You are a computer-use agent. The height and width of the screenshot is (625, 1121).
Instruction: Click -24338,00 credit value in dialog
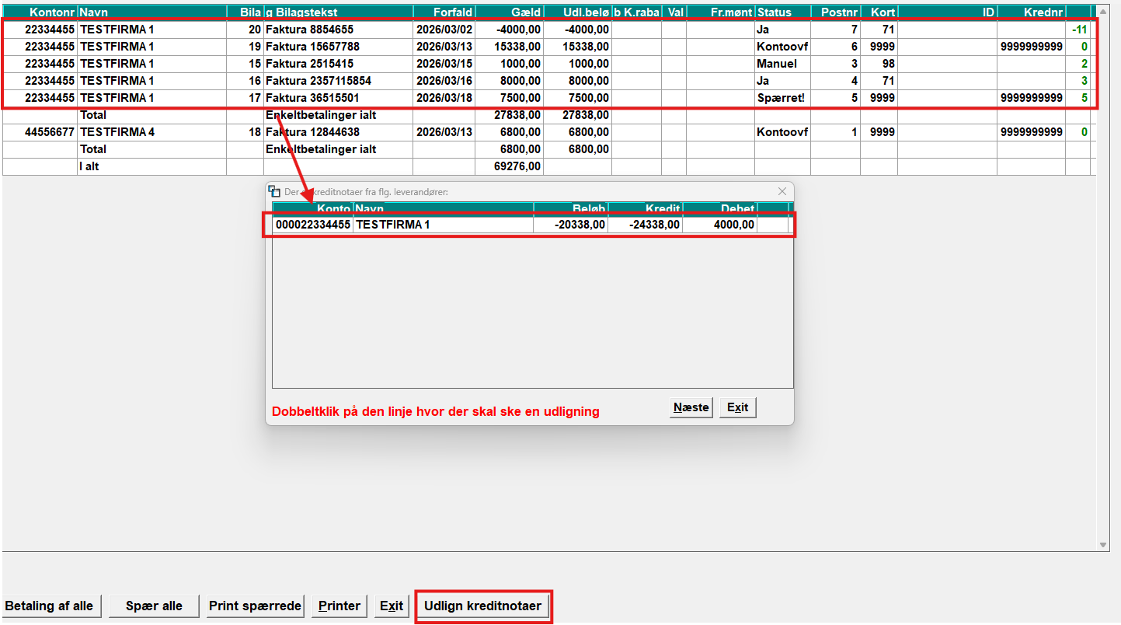(x=653, y=225)
